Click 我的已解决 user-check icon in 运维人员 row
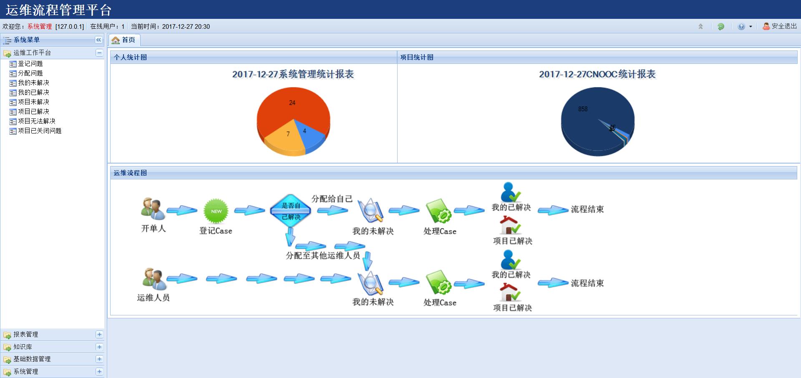 pos(511,260)
